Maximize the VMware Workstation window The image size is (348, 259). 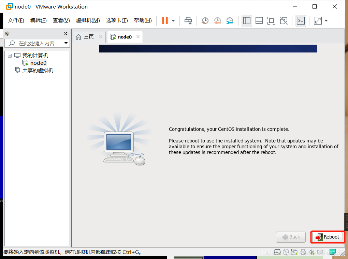[315, 6]
